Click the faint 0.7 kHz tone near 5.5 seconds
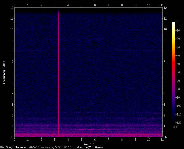184x149 pixels. [88, 129]
